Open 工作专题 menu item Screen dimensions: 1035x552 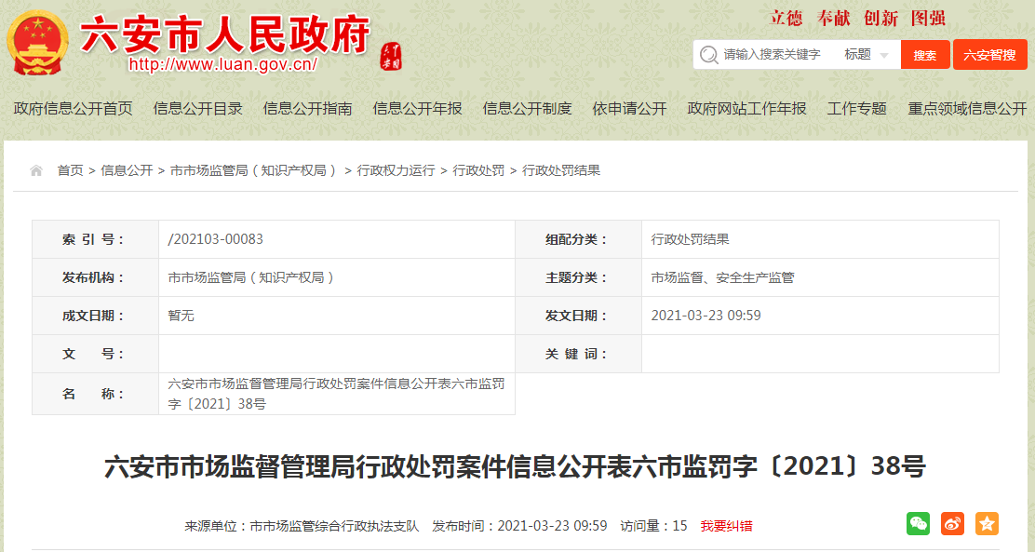857,109
